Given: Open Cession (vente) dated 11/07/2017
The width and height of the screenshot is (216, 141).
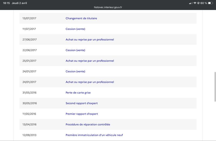Looking at the screenshot, I should [x=75, y=29].
